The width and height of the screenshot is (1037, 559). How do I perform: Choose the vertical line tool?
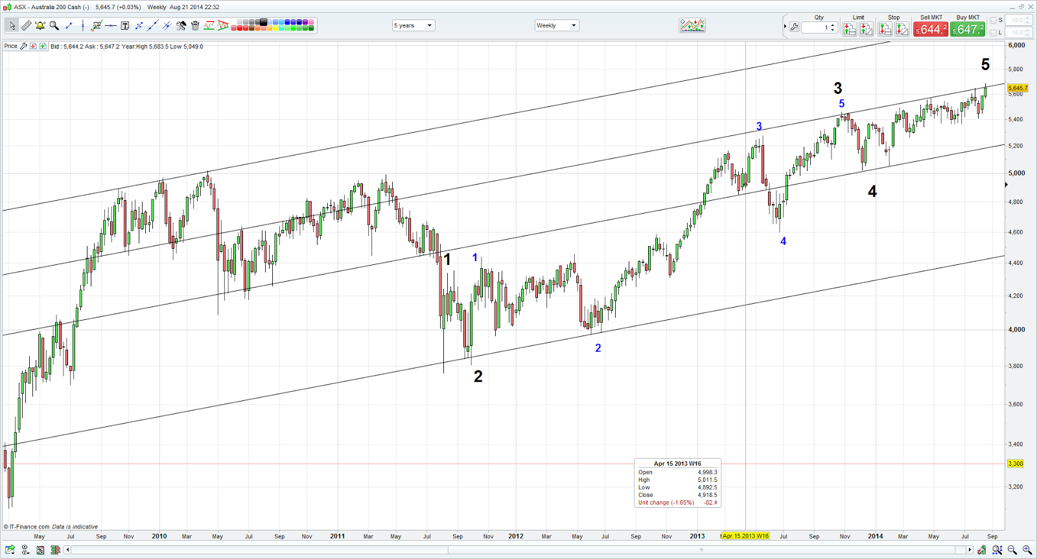tap(83, 26)
